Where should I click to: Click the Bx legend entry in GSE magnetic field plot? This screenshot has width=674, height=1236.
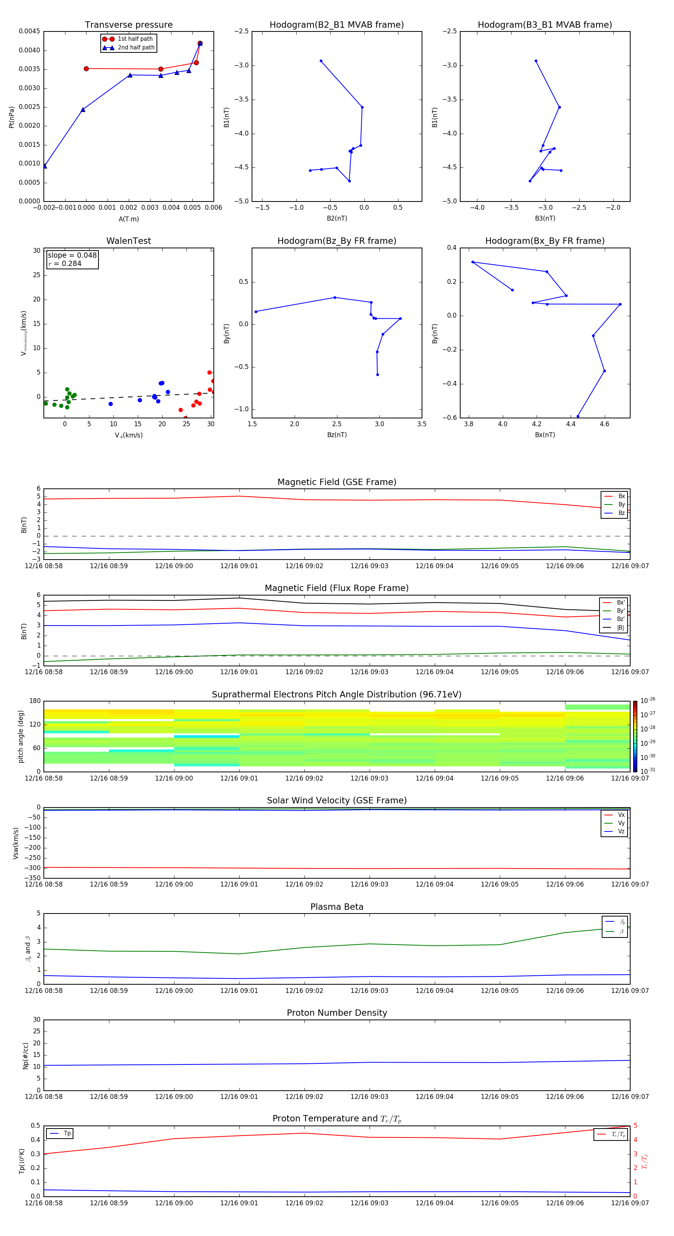click(x=614, y=496)
